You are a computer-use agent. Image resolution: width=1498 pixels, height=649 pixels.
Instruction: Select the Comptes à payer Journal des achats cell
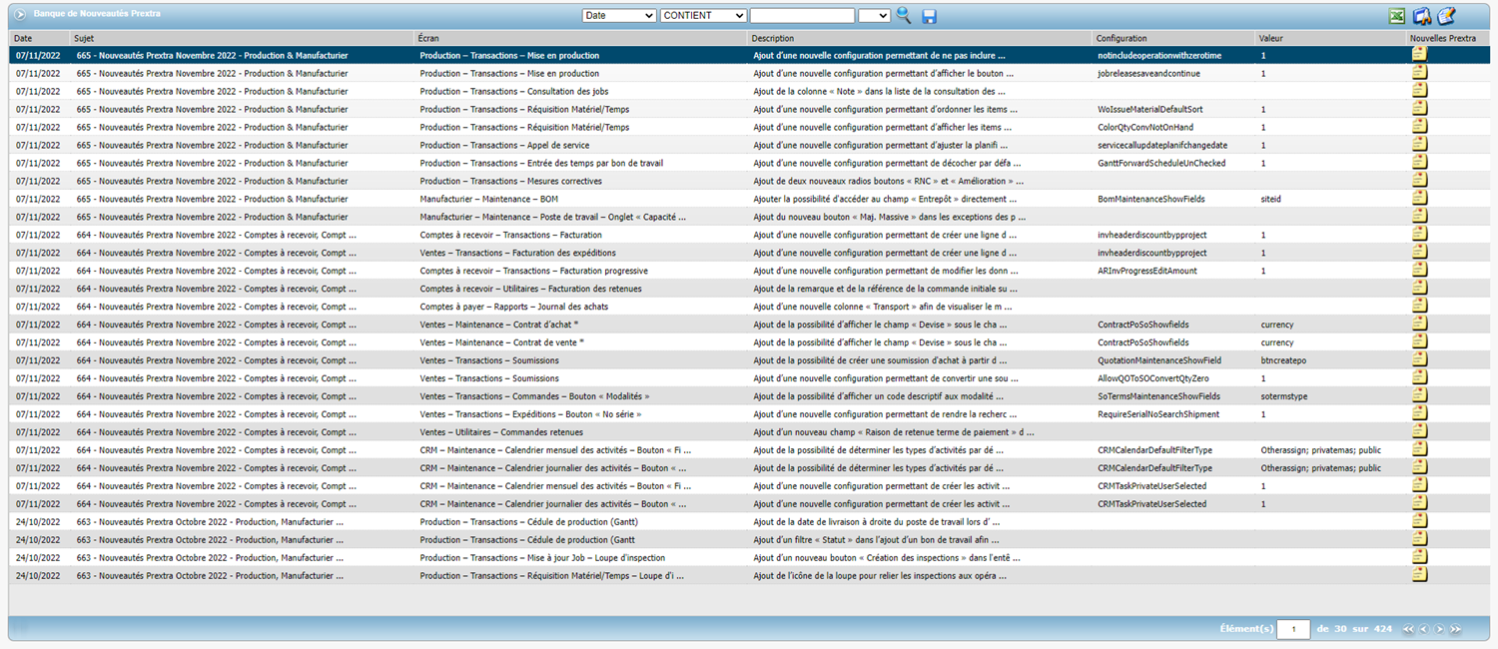[x=514, y=308]
